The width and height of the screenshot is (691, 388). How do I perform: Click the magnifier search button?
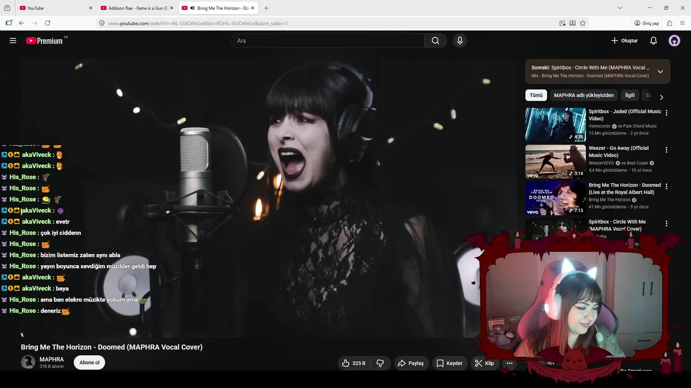click(435, 40)
